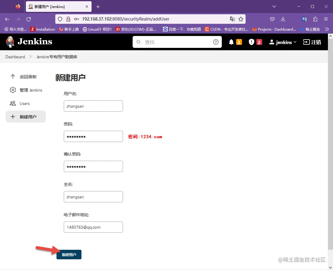Open the downloads panel icon
The width and height of the screenshot is (333, 270).
(x=283, y=19)
